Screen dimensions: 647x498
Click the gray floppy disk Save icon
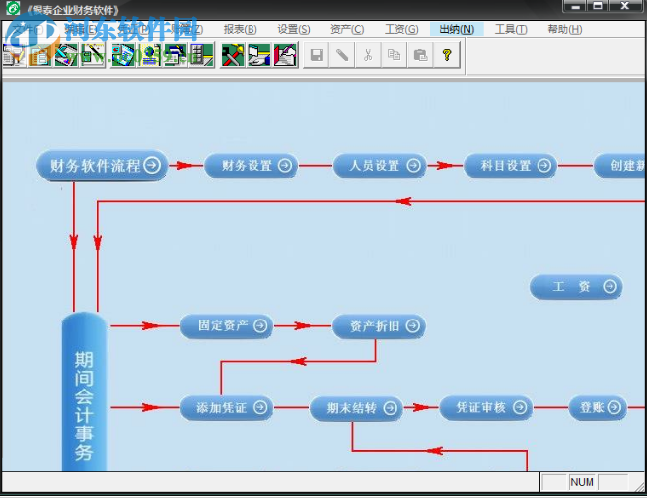point(317,55)
